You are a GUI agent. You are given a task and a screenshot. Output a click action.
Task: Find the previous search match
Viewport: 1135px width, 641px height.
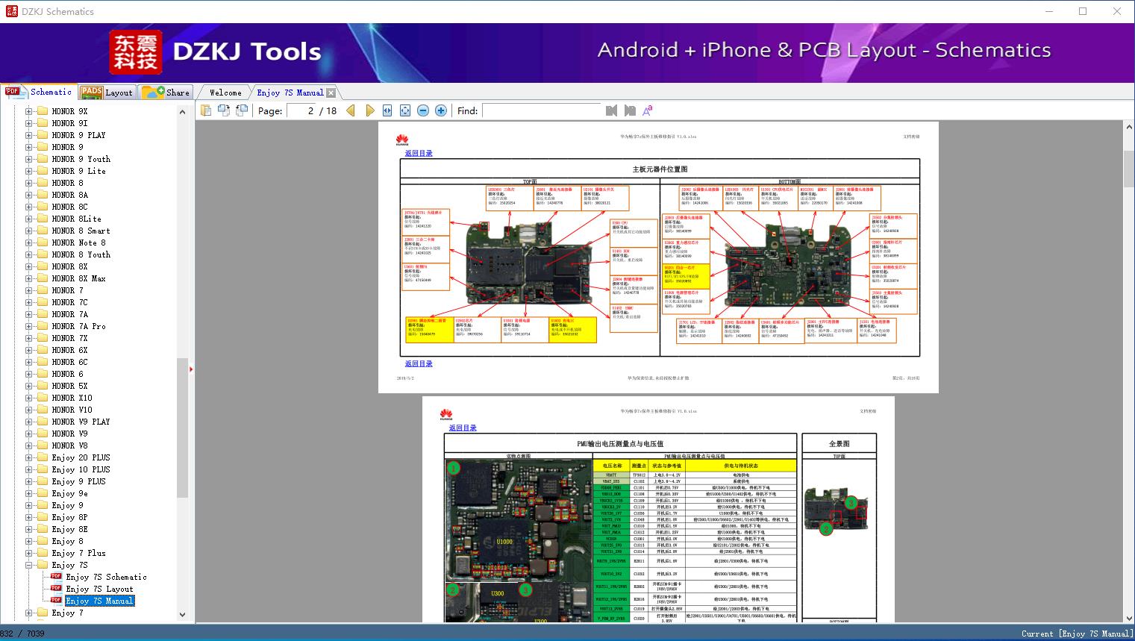[612, 110]
